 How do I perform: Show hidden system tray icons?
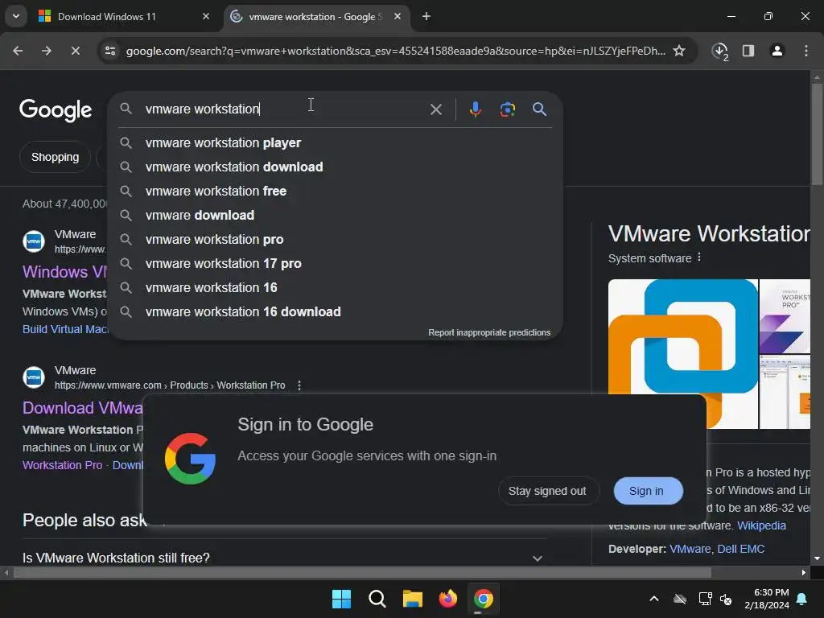(654, 599)
